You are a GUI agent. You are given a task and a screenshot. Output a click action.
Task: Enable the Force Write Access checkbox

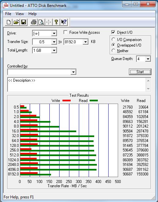coord(65,32)
